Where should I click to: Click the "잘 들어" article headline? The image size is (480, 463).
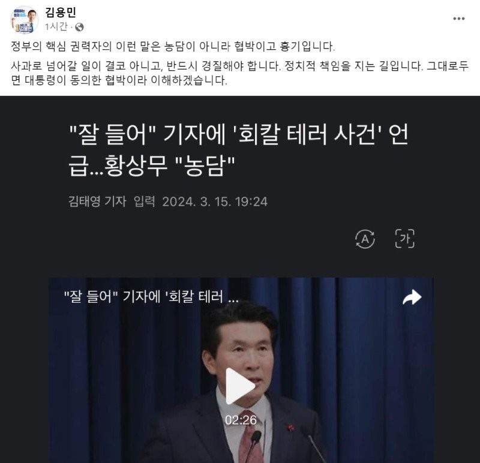[238, 151]
